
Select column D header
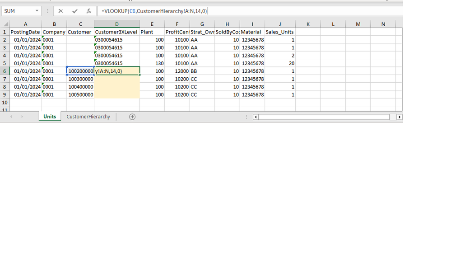click(117, 24)
